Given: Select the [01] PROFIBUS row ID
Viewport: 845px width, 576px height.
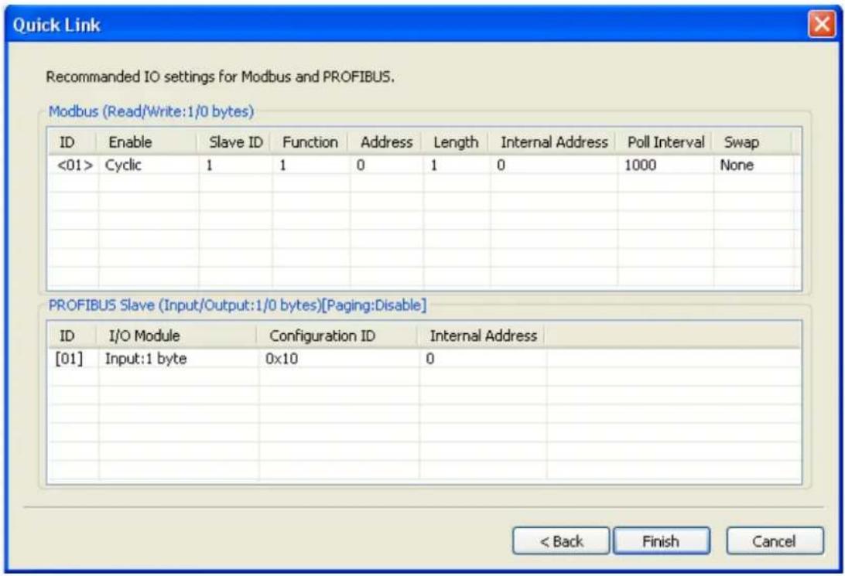Looking at the screenshot, I should pos(69,359).
